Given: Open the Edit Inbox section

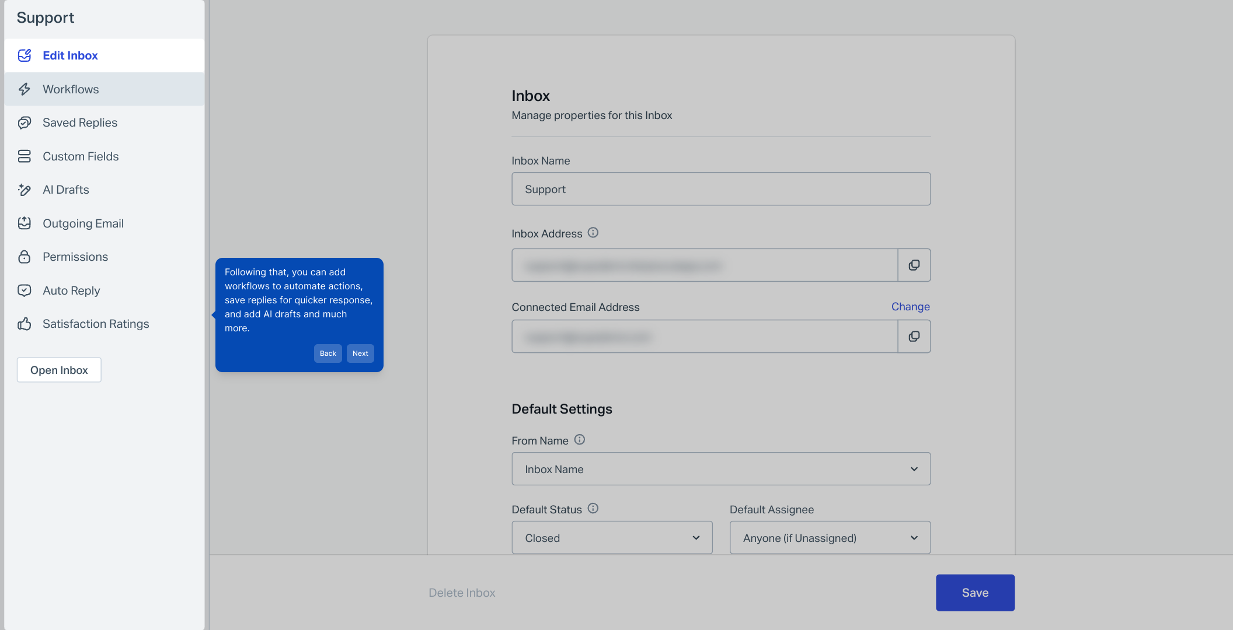Looking at the screenshot, I should [x=105, y=55].
